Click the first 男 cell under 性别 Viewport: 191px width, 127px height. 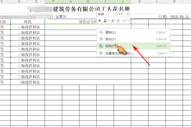[5, 27]
